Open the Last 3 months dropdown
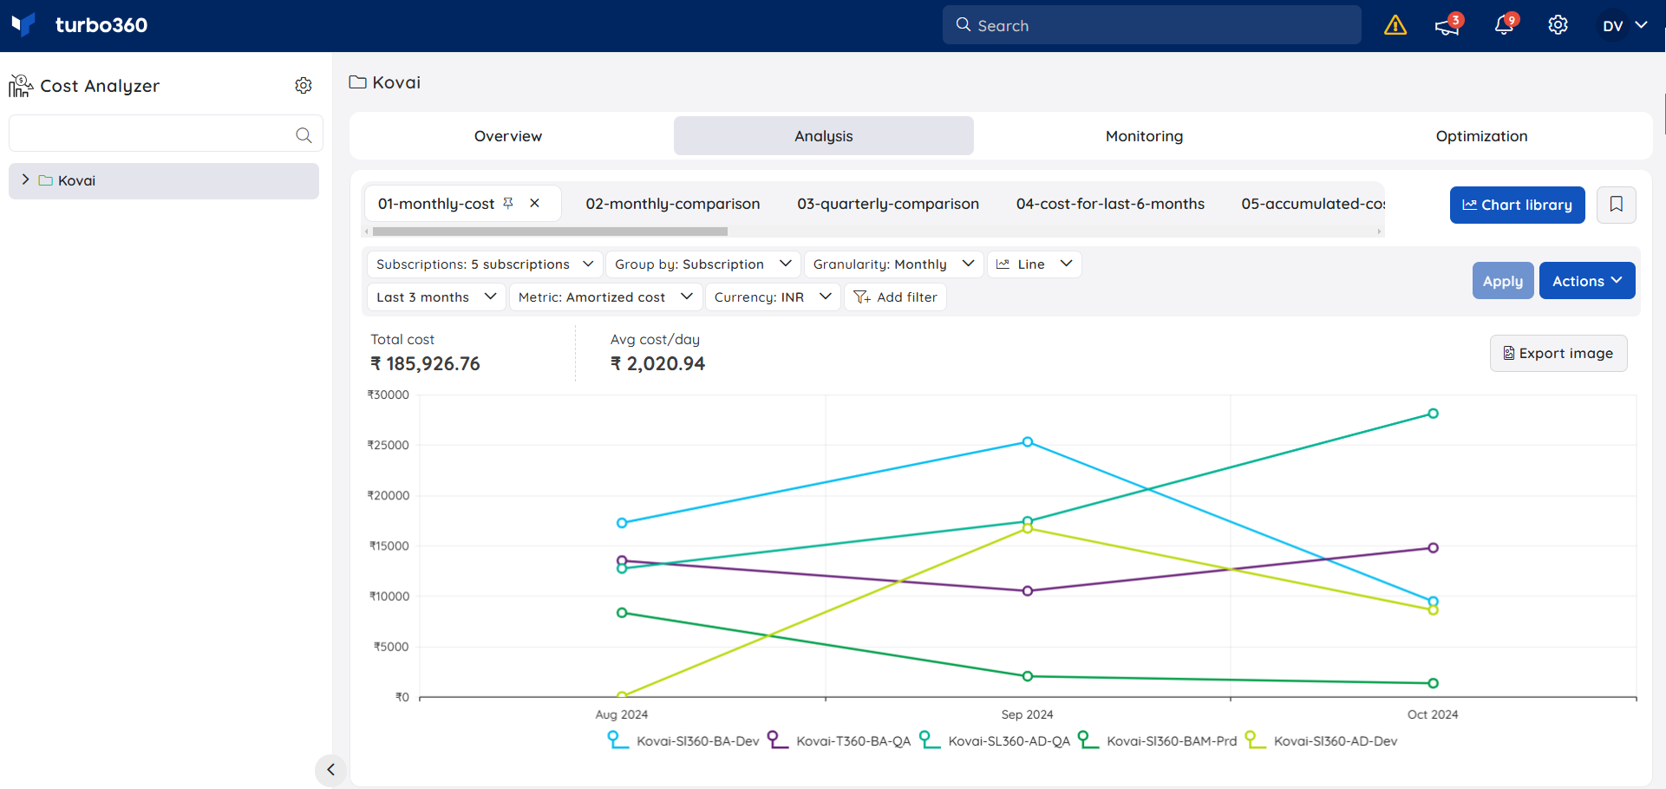The image size is (1666, 789). (436, 297)
